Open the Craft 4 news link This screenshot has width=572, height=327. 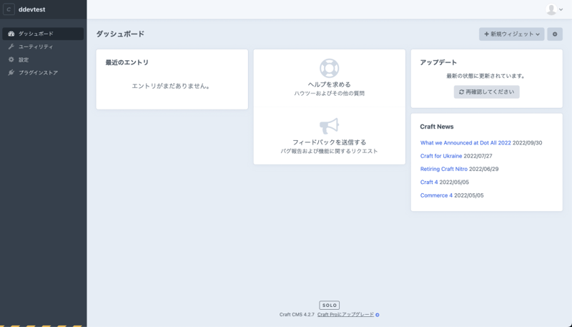(429, 182)
